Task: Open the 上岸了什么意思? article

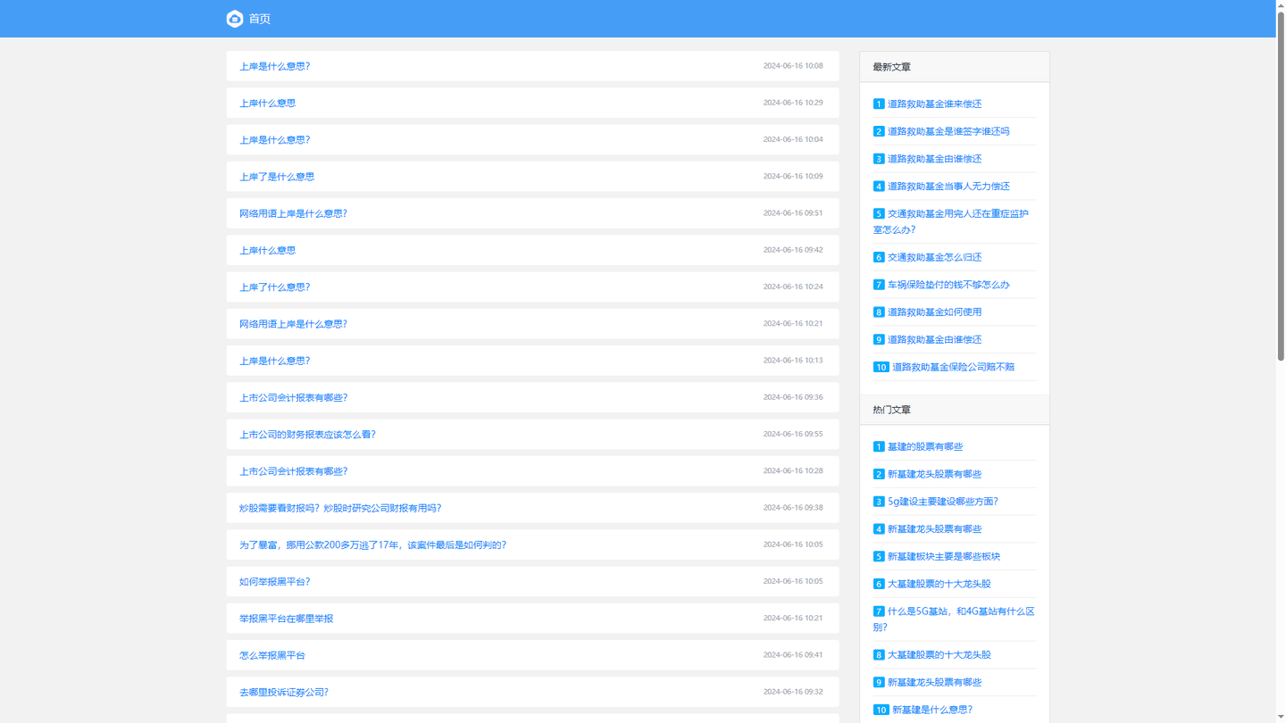Action: tap(274, 287)
